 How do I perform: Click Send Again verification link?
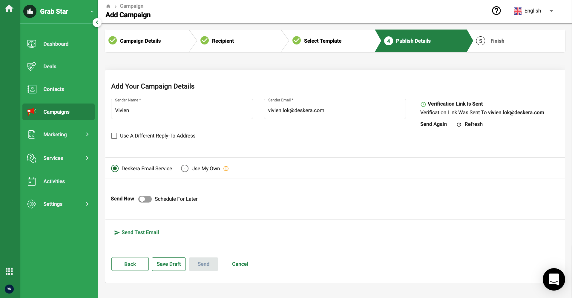click(x=433, y=124)
